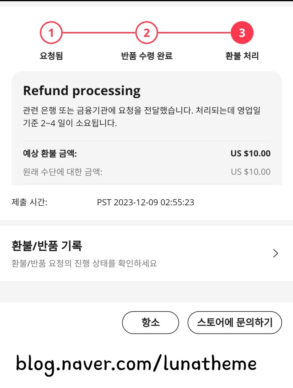293x388 pixels.
Task: Click the bold US $10.00 estimated refund amount
Action: 250,154
